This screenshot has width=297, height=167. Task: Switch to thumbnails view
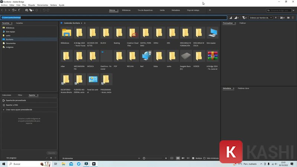178,158
